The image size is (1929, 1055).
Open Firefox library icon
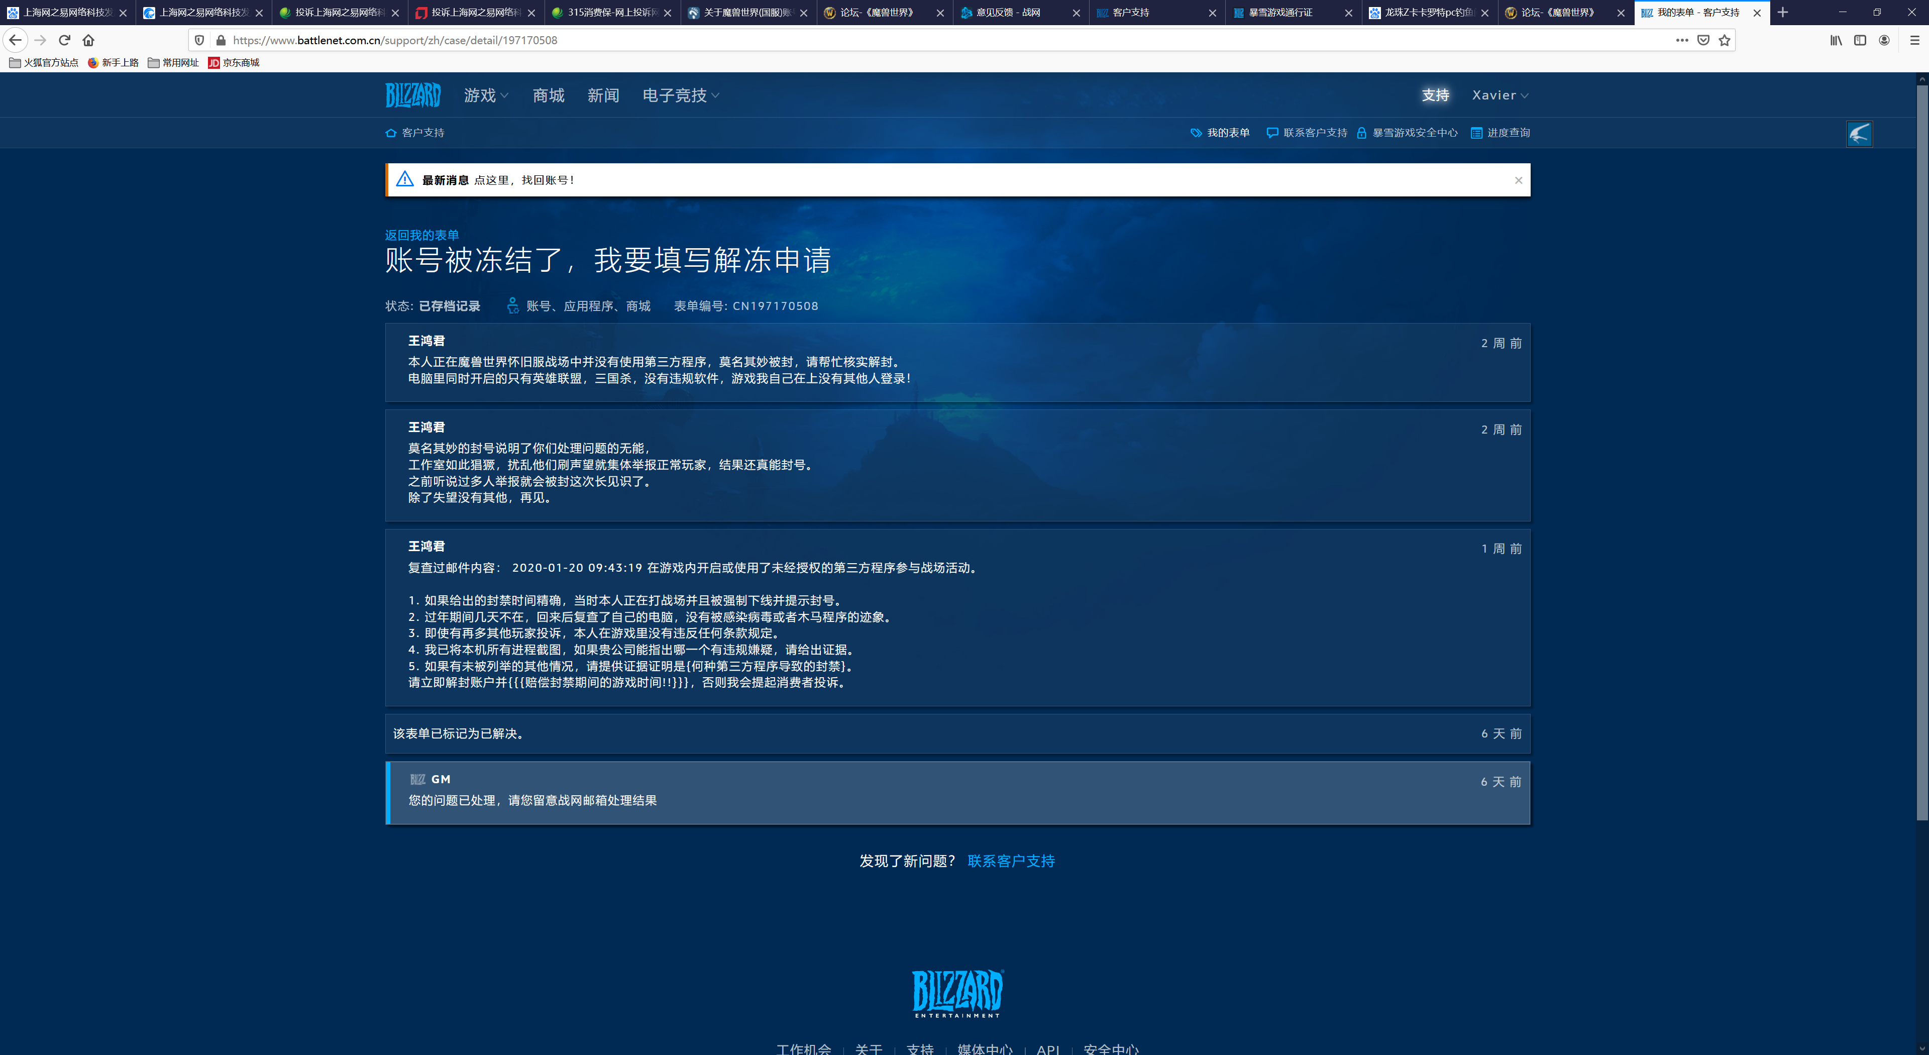(x=1836, y=40)
